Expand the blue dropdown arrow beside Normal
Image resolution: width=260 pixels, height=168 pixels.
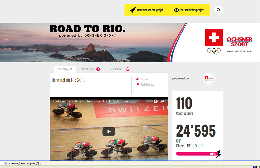(x=5, y=164)
